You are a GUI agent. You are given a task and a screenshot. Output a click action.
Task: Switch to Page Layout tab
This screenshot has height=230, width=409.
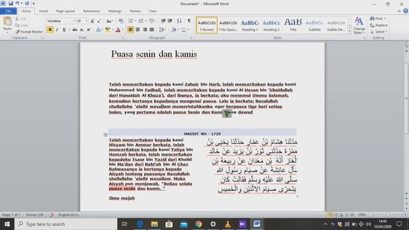click(65, 11)
